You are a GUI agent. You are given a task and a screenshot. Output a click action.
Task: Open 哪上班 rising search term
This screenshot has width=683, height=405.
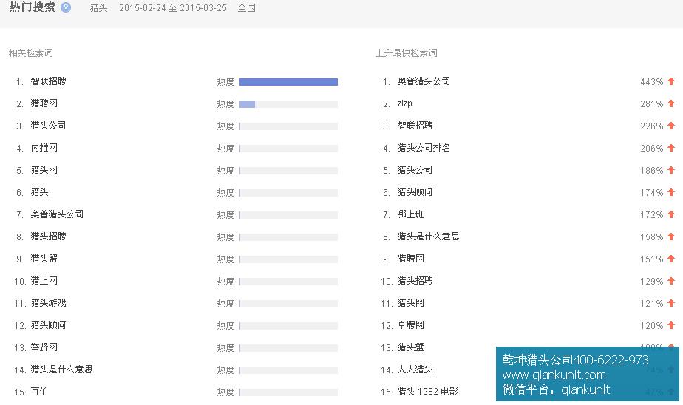410,214
